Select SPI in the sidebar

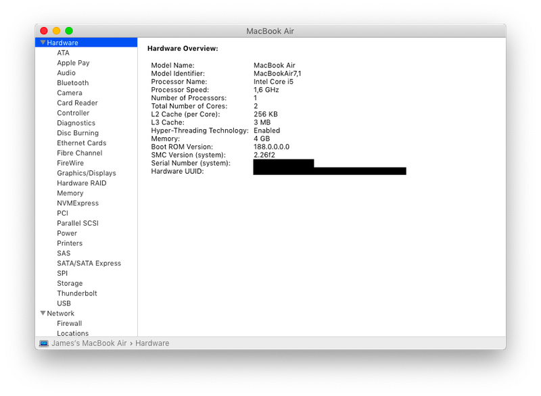[62, 273]
